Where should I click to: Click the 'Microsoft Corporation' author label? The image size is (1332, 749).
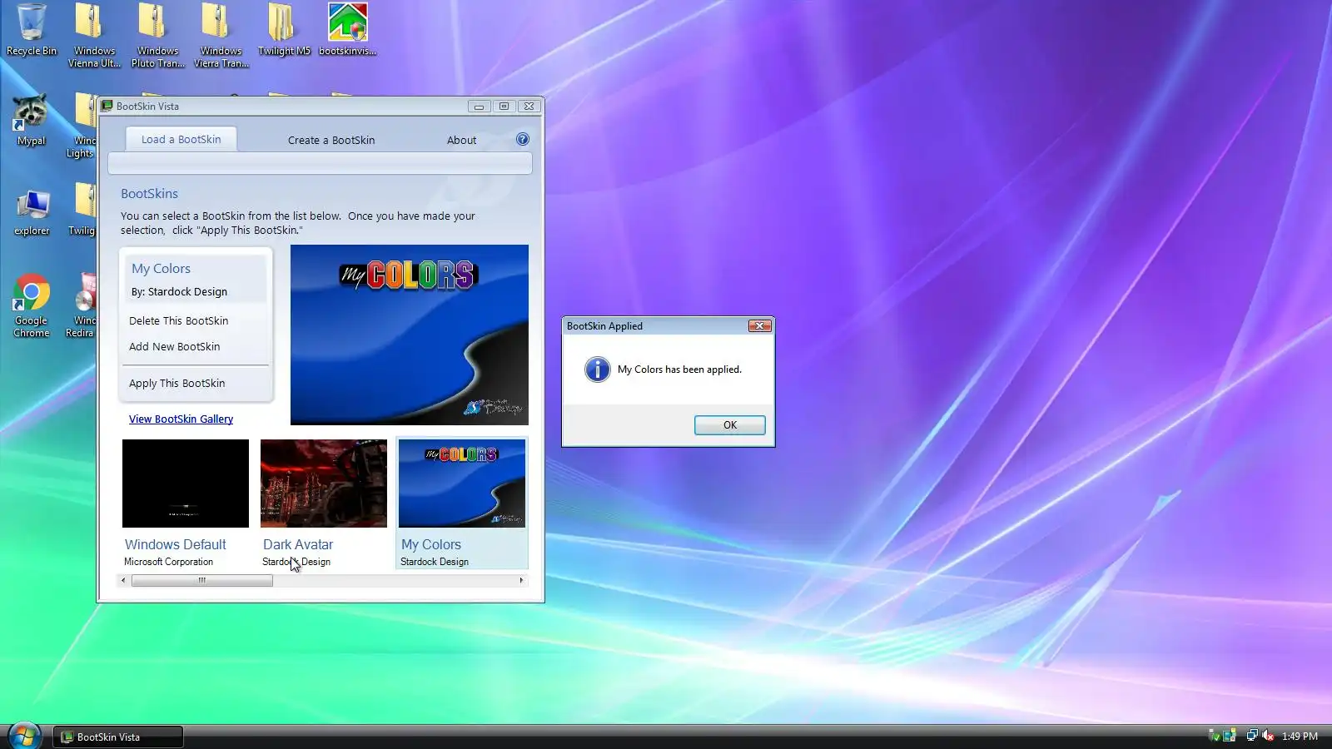point(168,562)
